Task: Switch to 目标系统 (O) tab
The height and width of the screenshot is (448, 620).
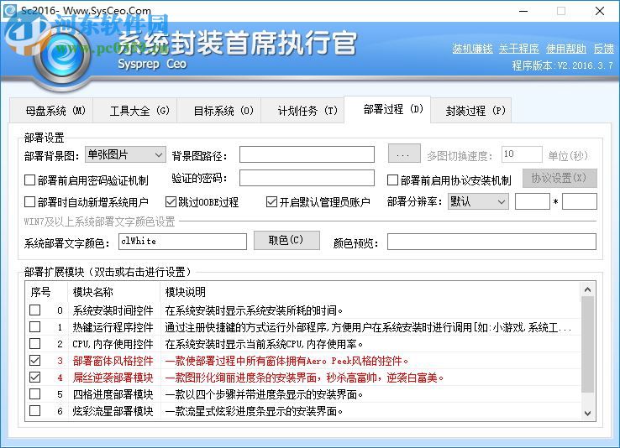Action: pos(219,111)
